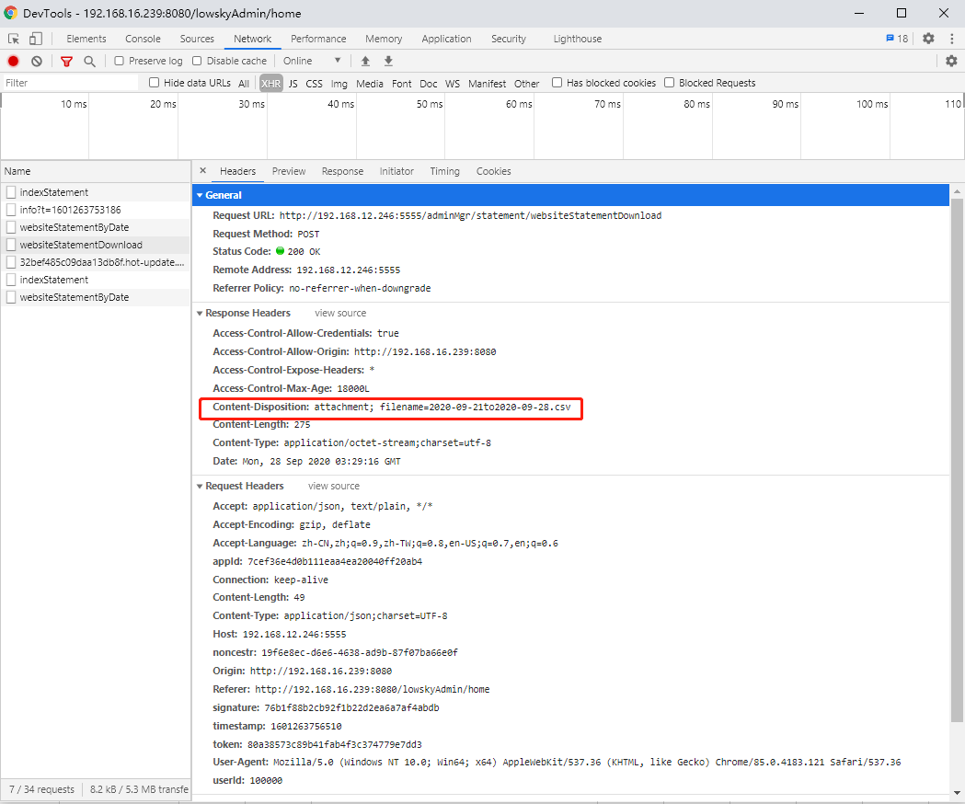This screenshot has width=965, height=804.
Task: Open the Lighthouse panel
Action: [x=578, y=39]
